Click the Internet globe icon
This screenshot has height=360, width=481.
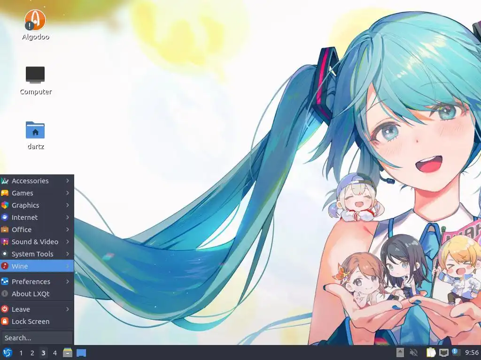pos(5,217)
